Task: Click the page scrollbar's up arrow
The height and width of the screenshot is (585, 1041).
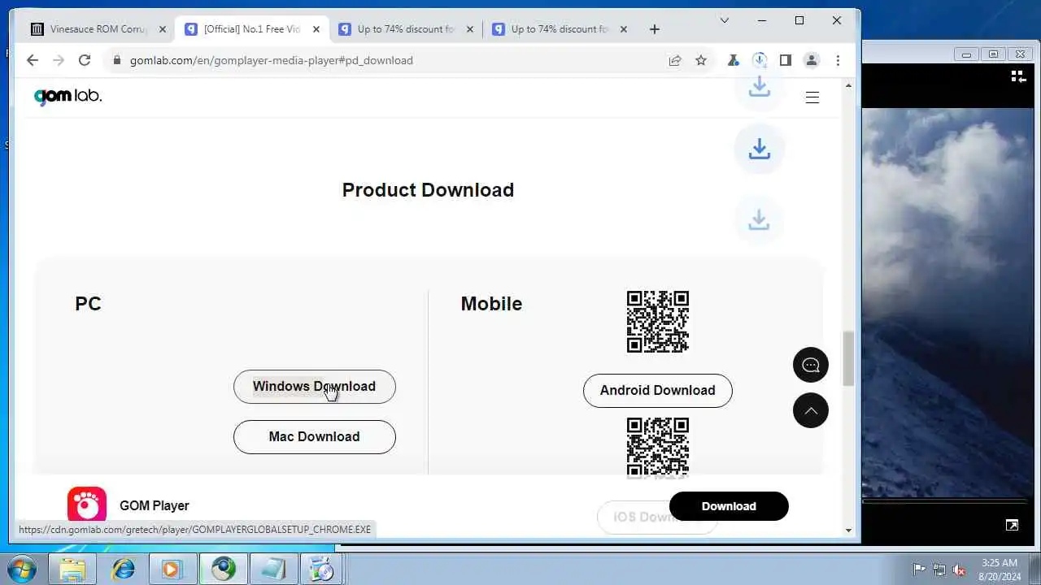Action: pyautogui.click(x=848, y=85)
